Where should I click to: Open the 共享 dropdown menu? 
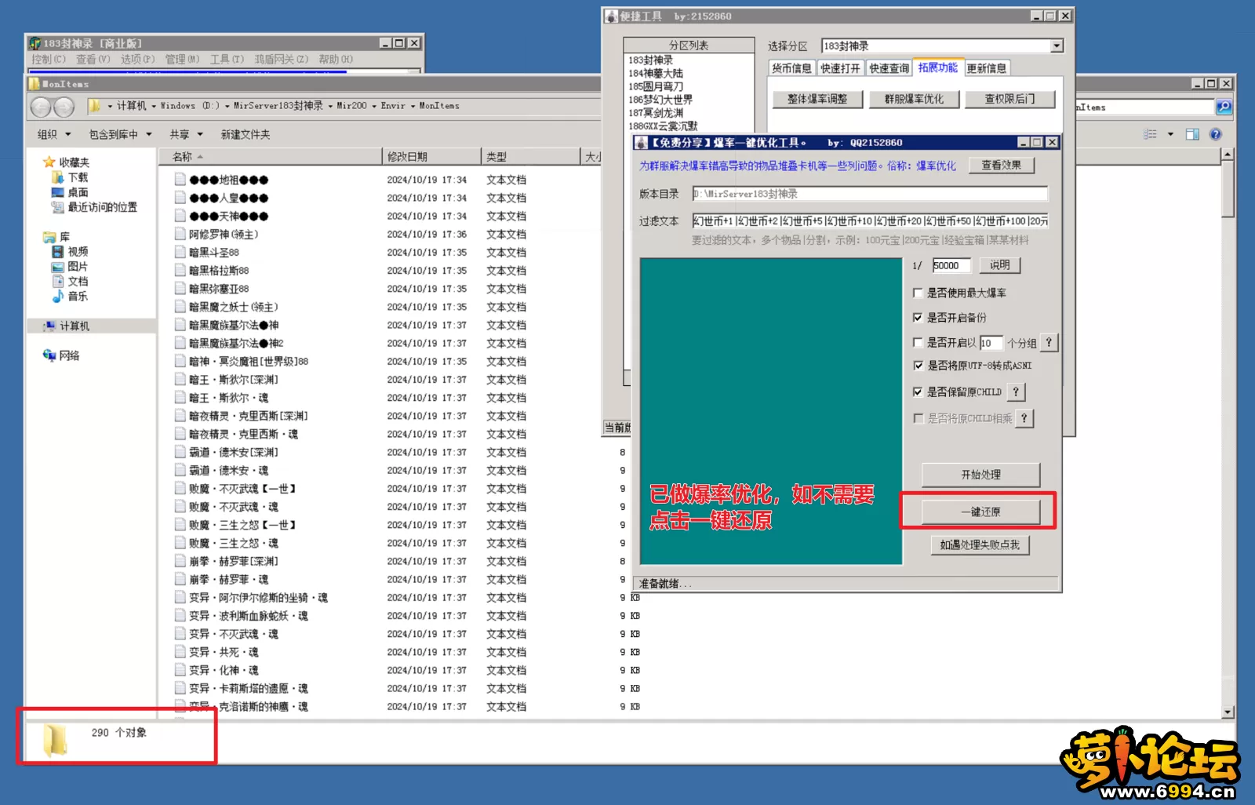coord(187,134)
